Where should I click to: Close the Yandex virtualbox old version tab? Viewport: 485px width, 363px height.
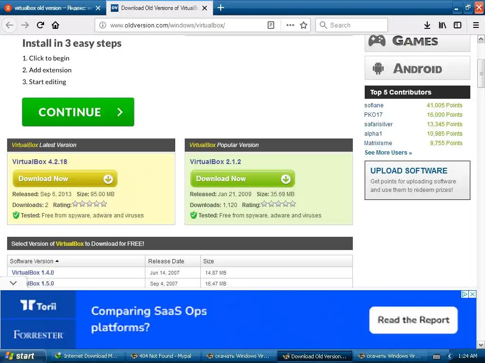click(98, 8)
